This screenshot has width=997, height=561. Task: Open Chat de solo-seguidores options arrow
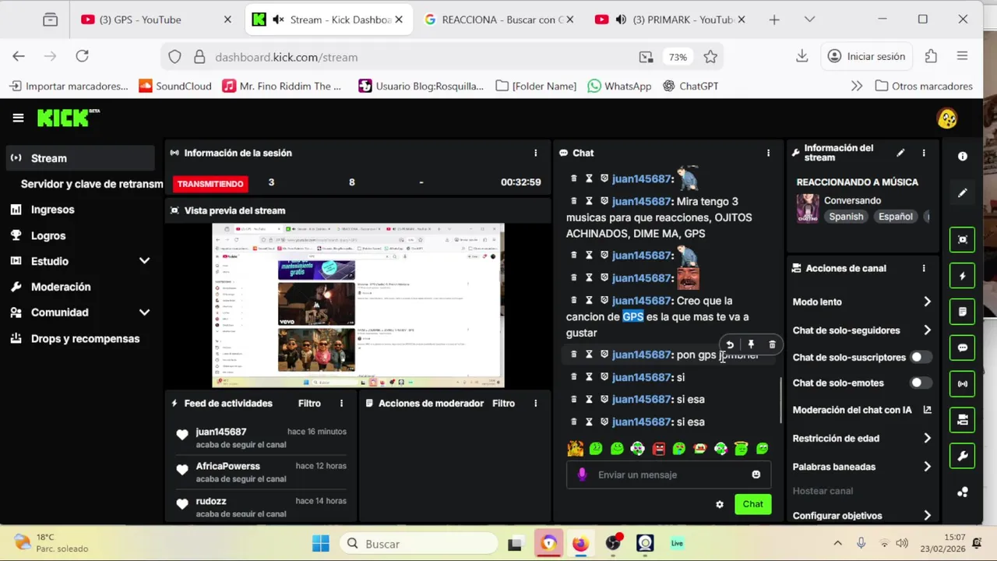pyautogui.click(x=927, y=330)
